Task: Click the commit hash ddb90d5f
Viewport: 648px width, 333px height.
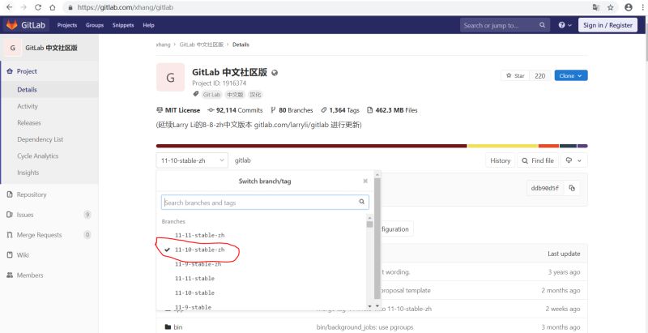Action: click(545, 188)
